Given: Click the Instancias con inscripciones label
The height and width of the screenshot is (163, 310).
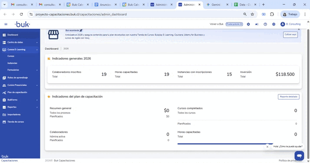Looking at the screenshot, I should point(195,72).
